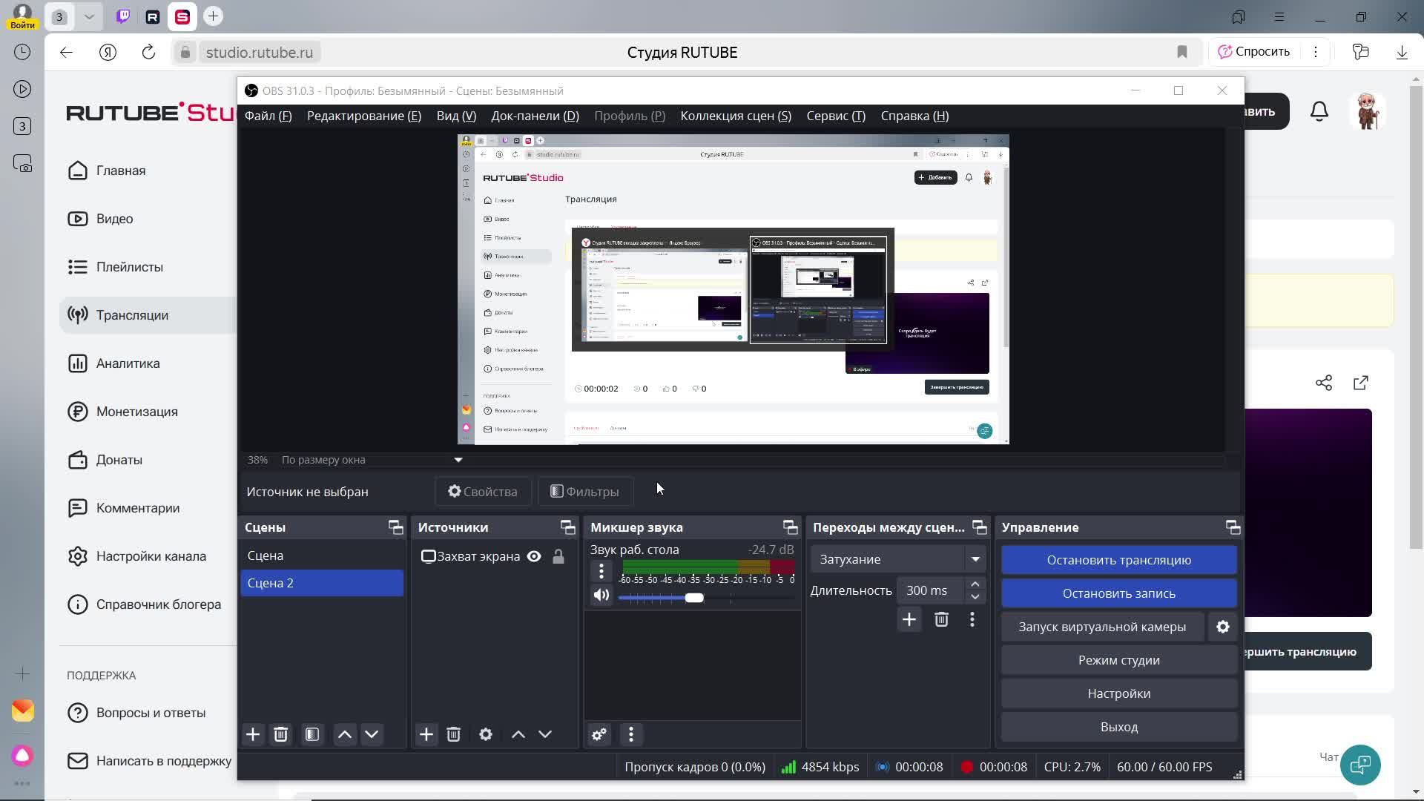Add a new source with plus icon

point(426,734)
